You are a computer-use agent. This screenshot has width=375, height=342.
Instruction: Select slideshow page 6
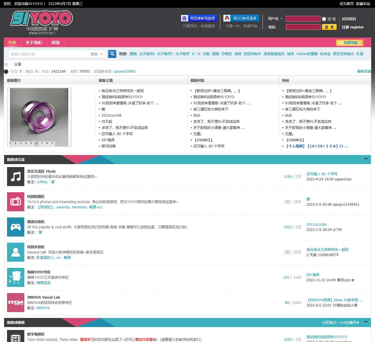point(36,143)
